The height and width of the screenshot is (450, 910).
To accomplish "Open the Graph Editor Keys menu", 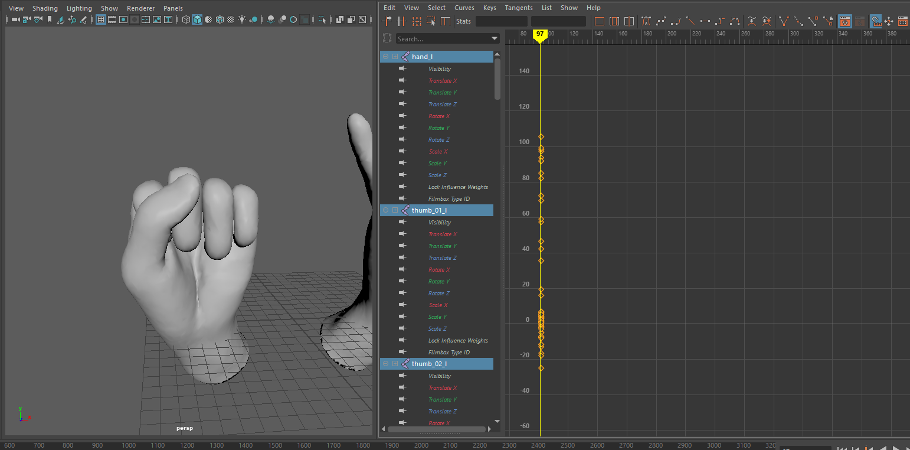I will point(489,8).
